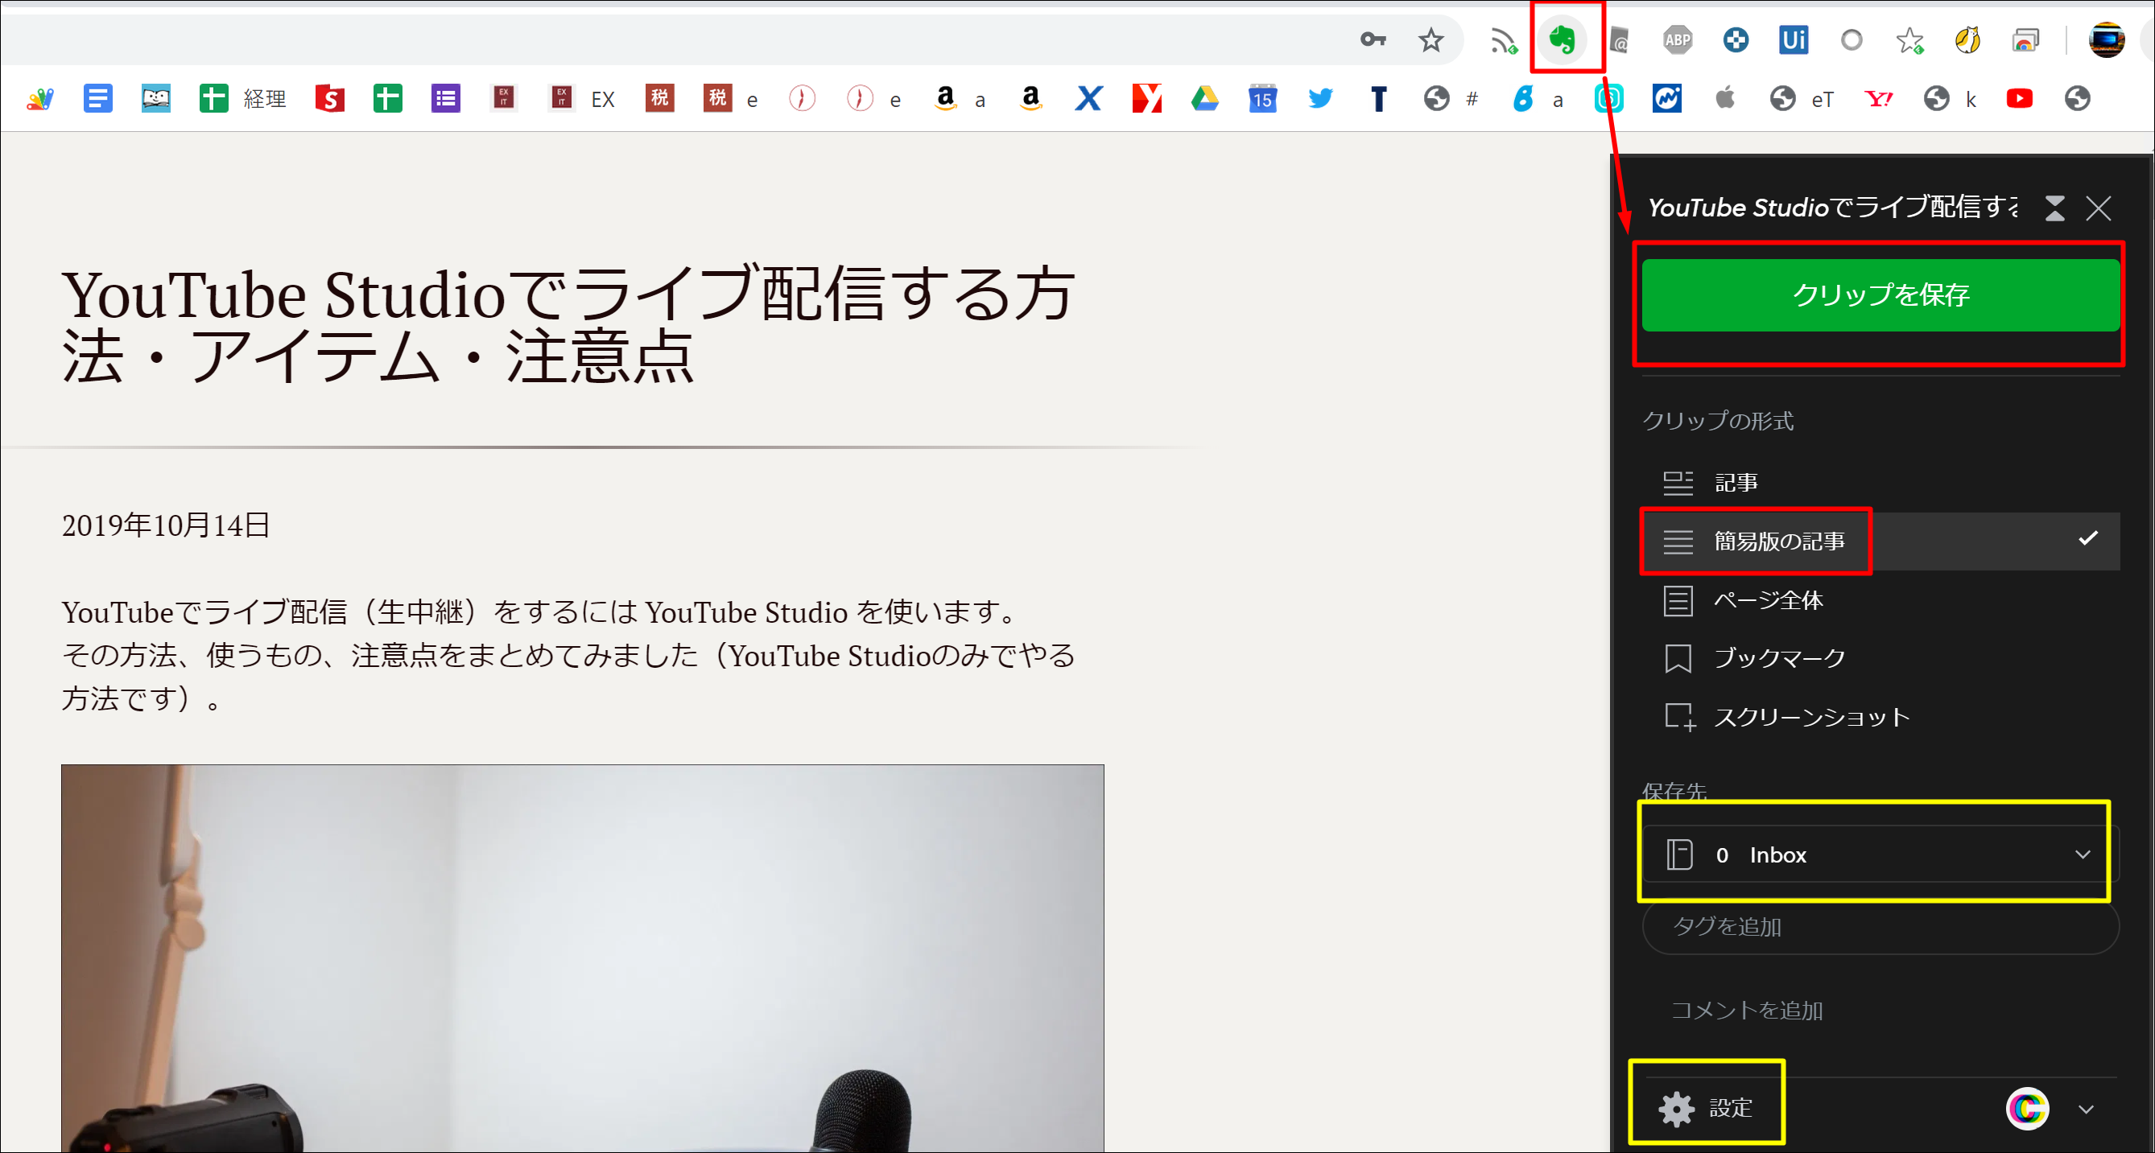Click the RSS feed extension icon

(1503, 39)
